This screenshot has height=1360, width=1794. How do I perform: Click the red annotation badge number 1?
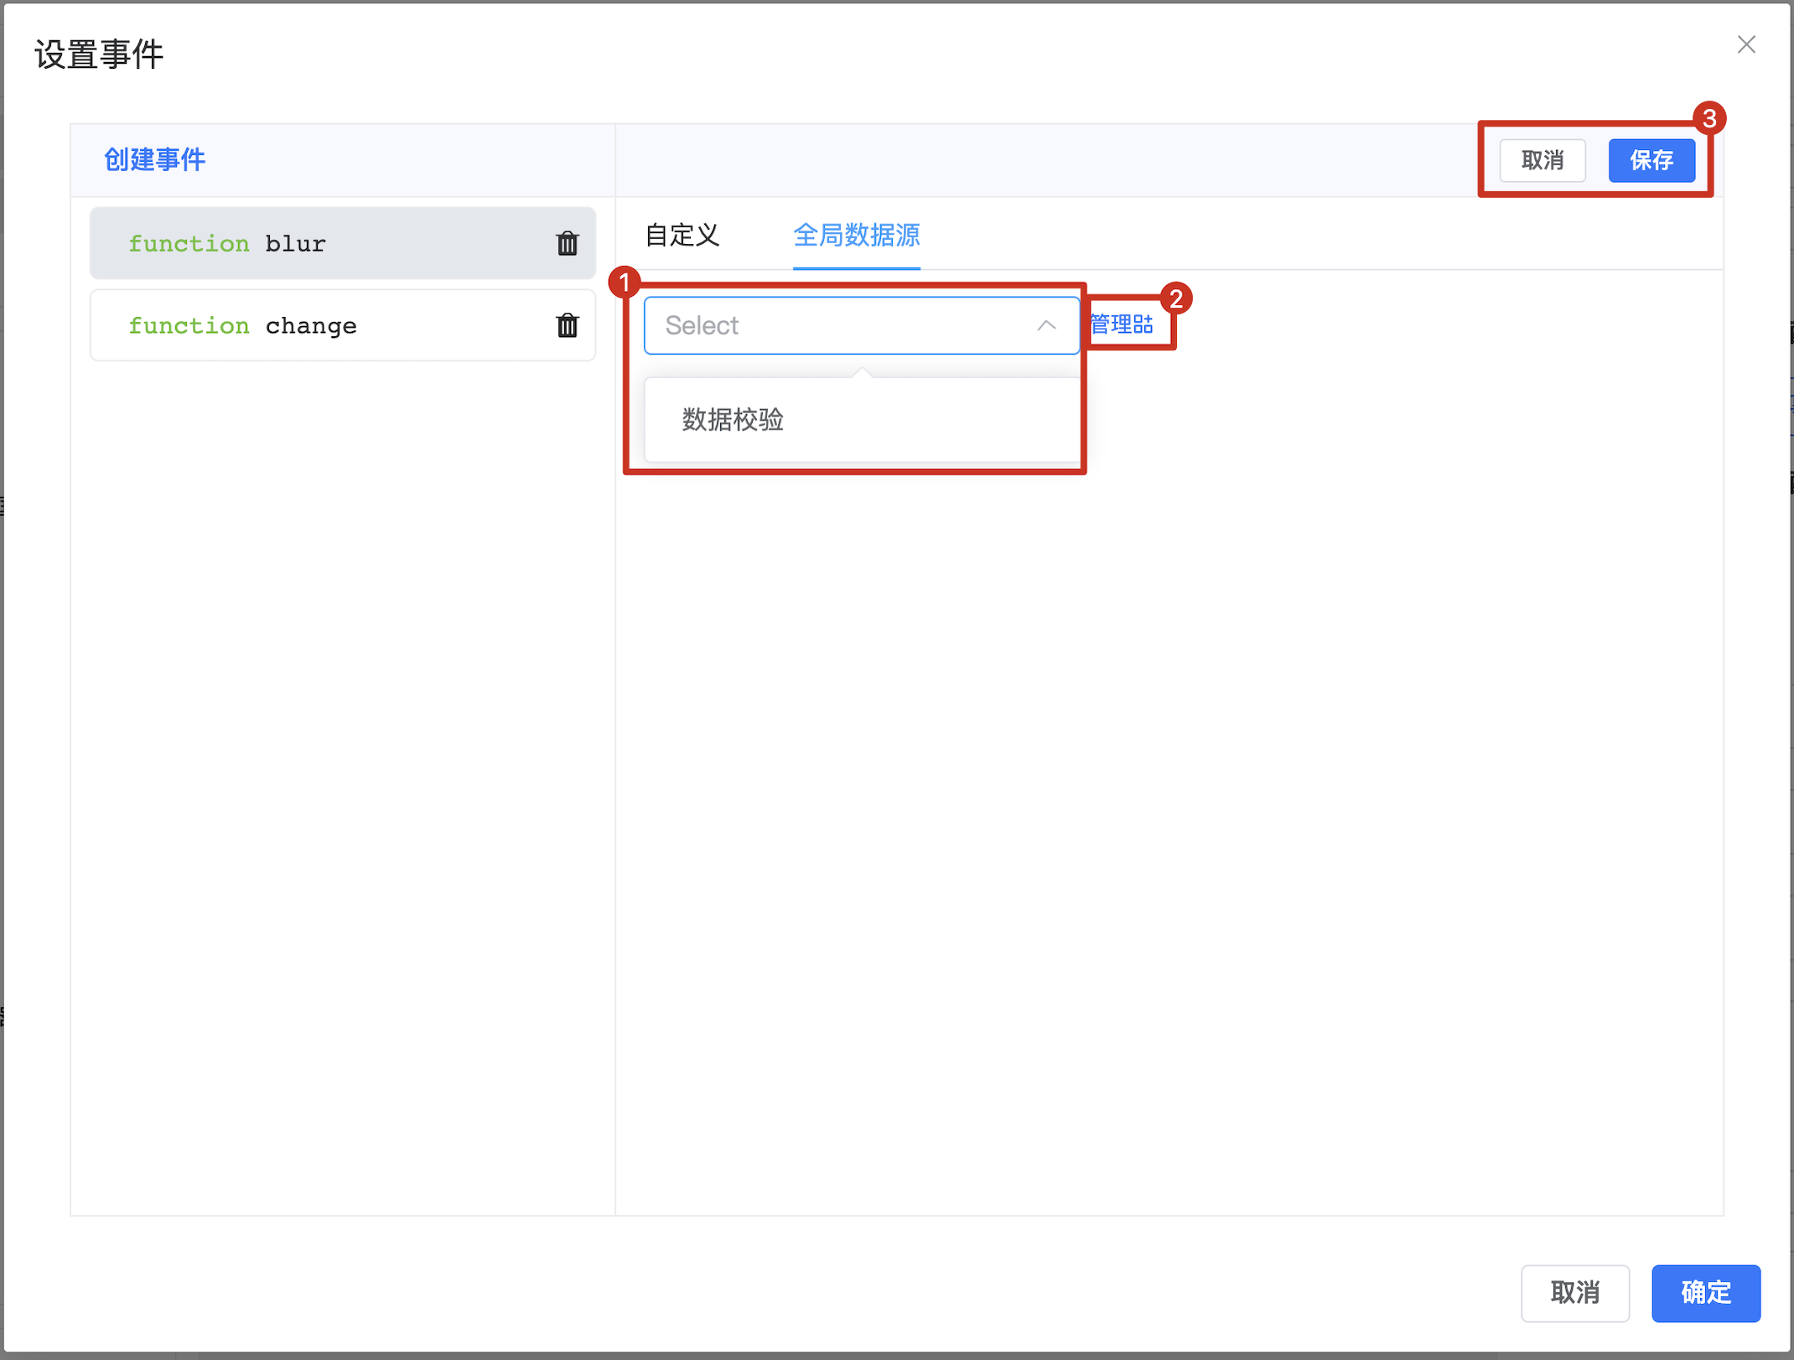pos(625,283)
